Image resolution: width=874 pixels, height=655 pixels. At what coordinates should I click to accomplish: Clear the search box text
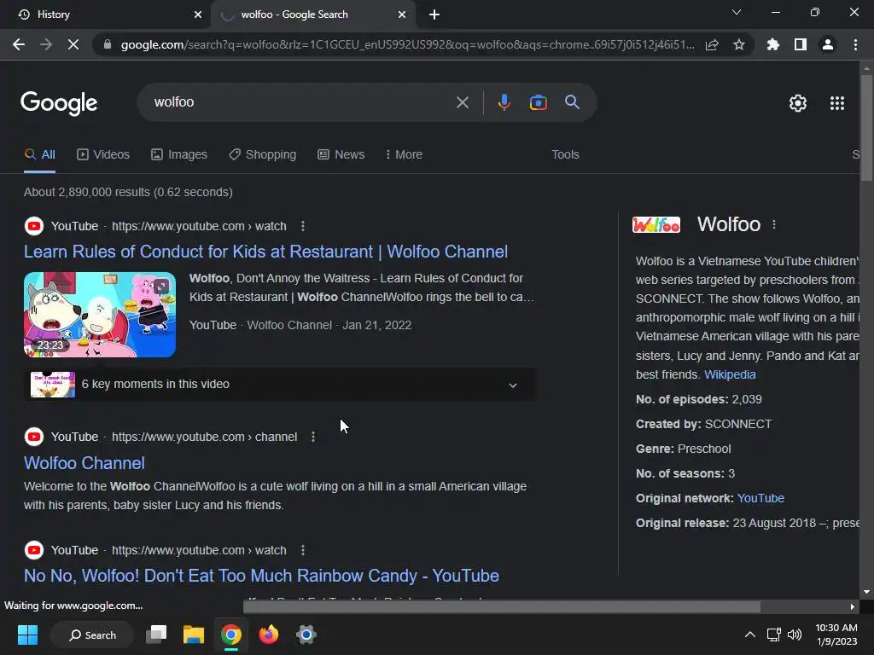pos(463,102)
